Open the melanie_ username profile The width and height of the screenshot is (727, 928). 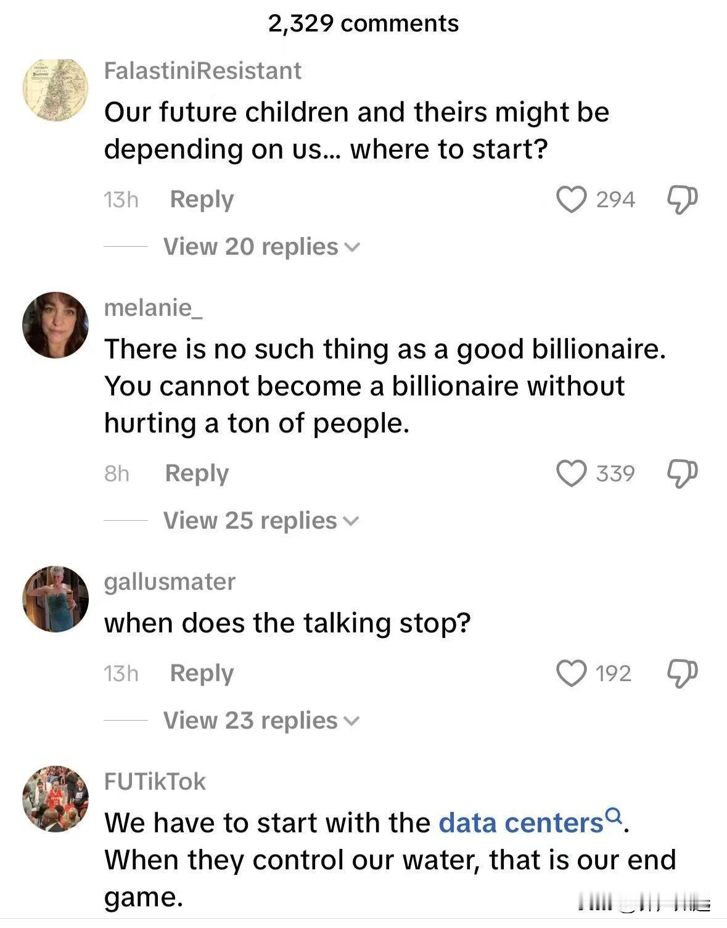[x=153, y=307]
